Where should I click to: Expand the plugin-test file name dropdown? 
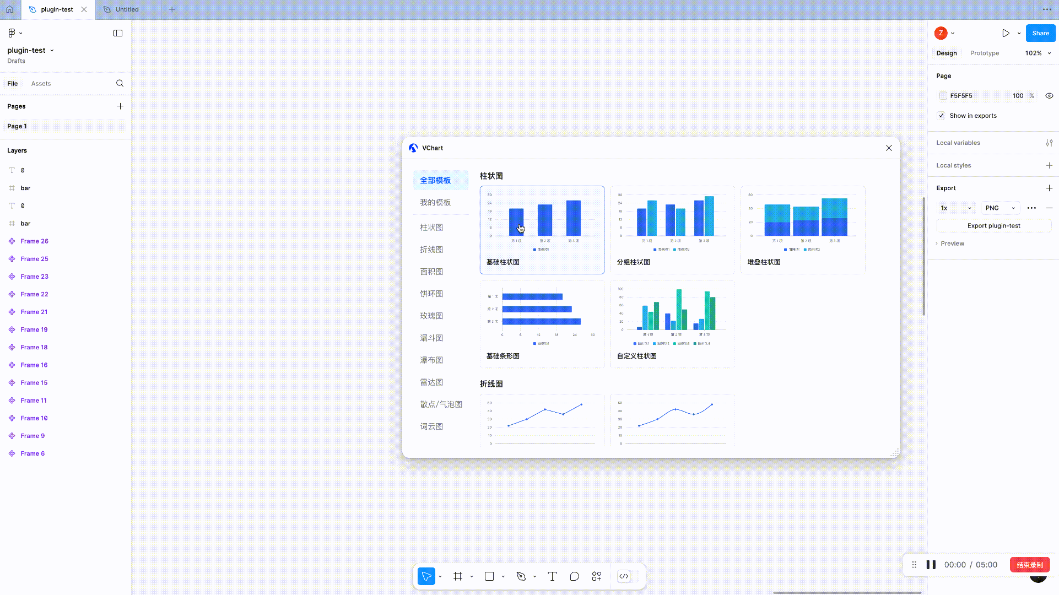[52, 50]
